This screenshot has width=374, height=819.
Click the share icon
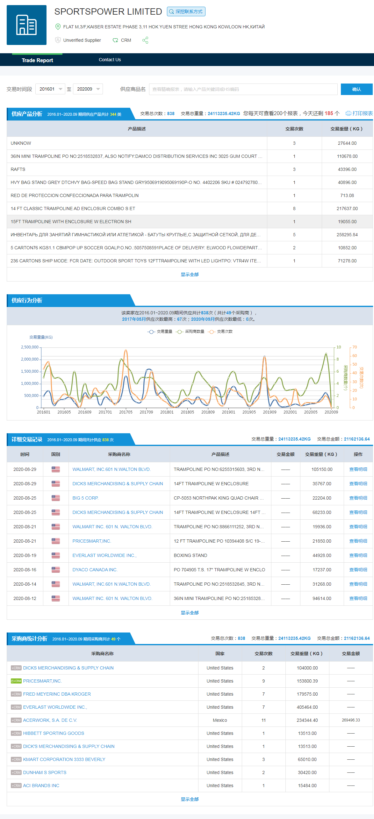(145, 40)
